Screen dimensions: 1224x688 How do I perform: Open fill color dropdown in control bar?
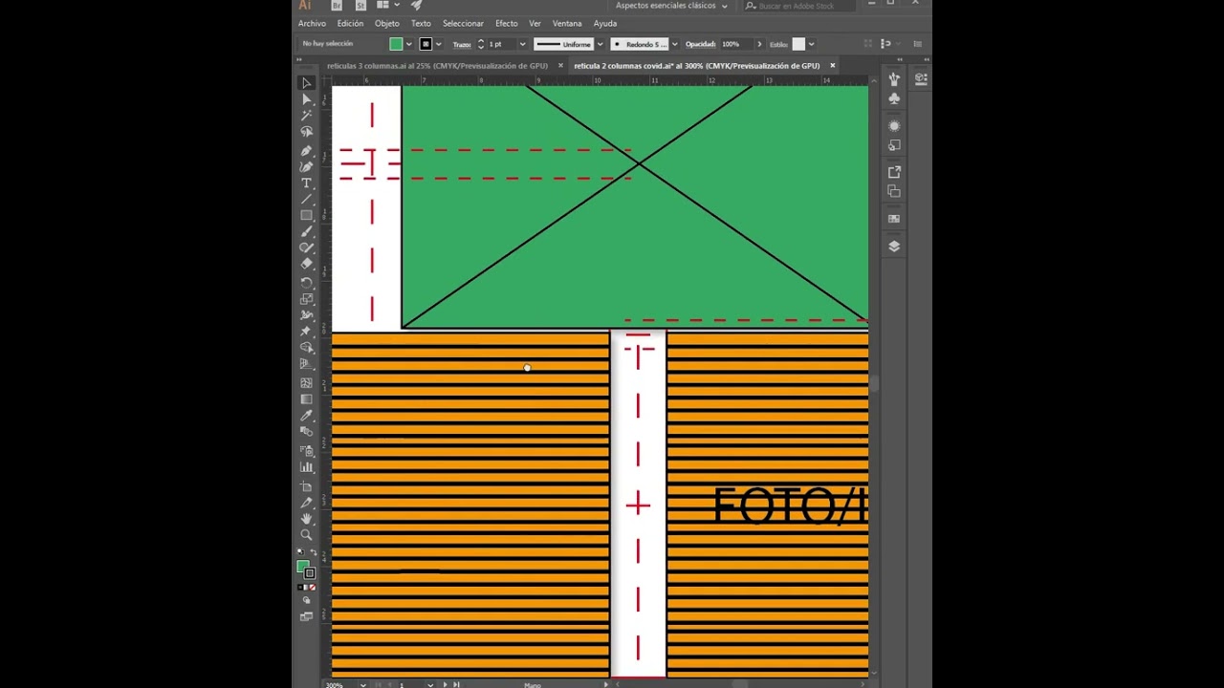tap(408, 44)
